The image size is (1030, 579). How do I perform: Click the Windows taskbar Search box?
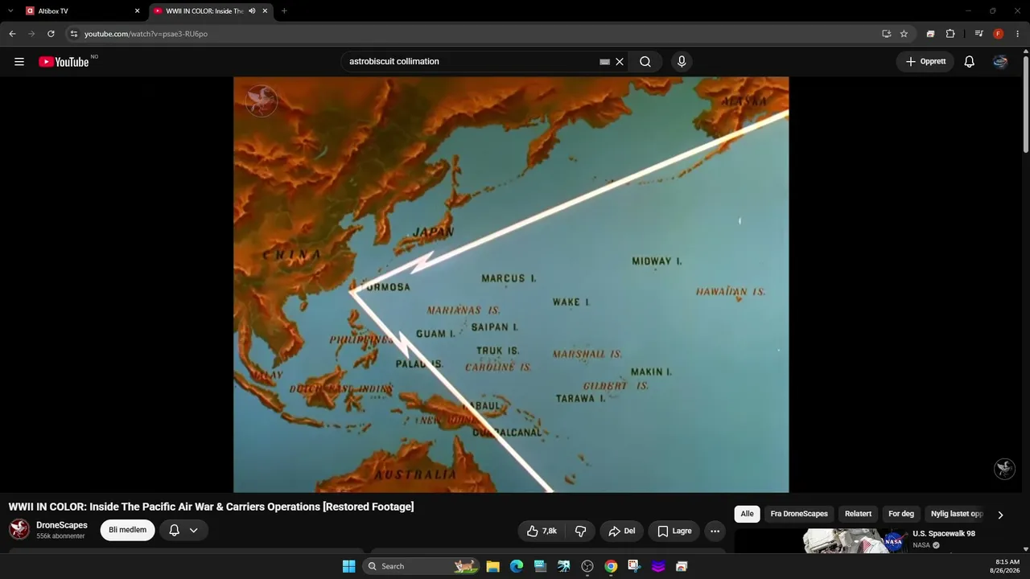(x=421, y=566)
